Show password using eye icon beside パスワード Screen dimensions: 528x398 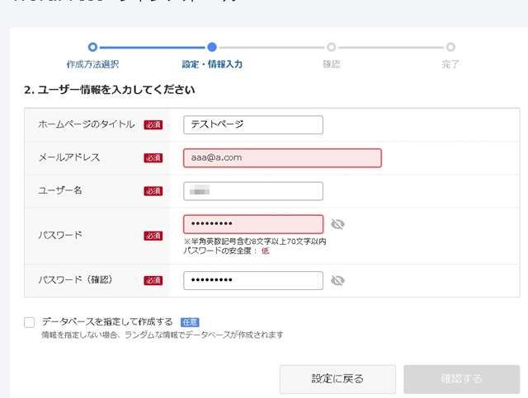coord(337,224)
